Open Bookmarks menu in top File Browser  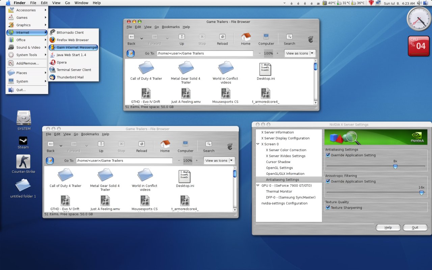point(171,27)
